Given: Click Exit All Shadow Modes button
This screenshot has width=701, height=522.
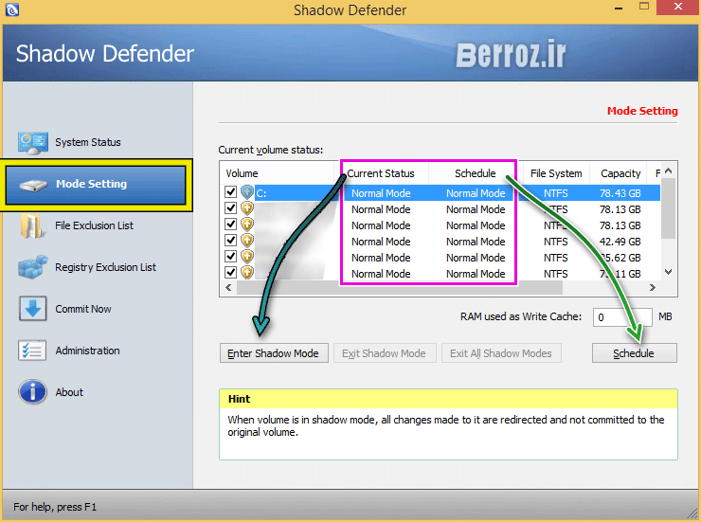Looking at the screenshot, I should pos(501,353).
